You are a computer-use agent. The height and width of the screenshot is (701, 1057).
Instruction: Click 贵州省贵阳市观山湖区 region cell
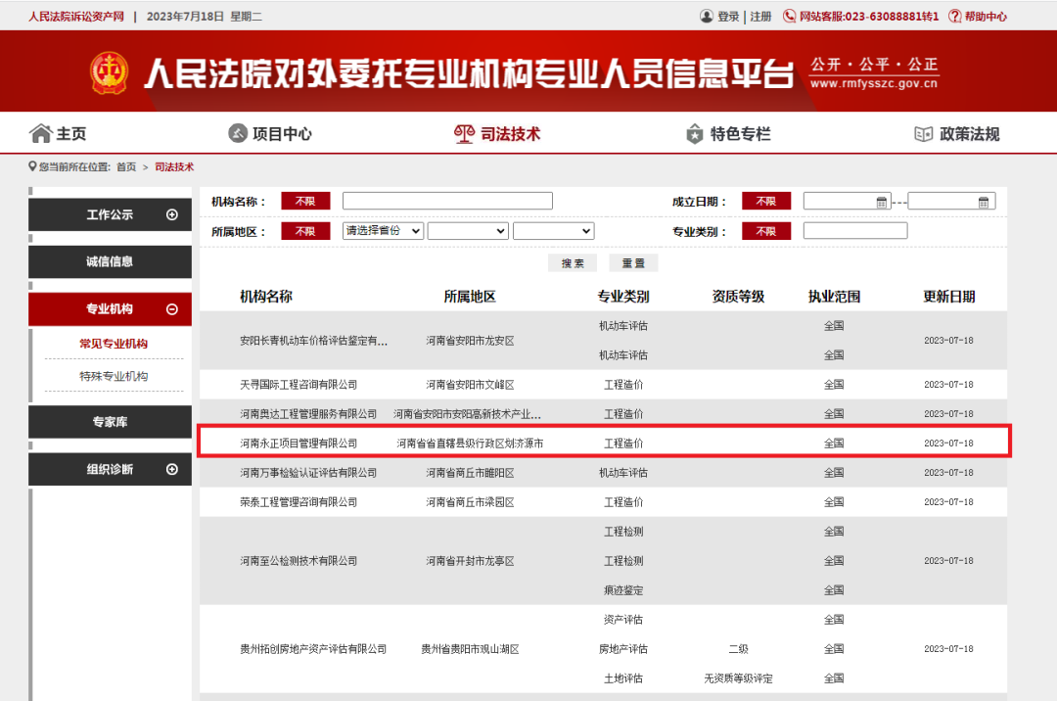tap(470, 649)
